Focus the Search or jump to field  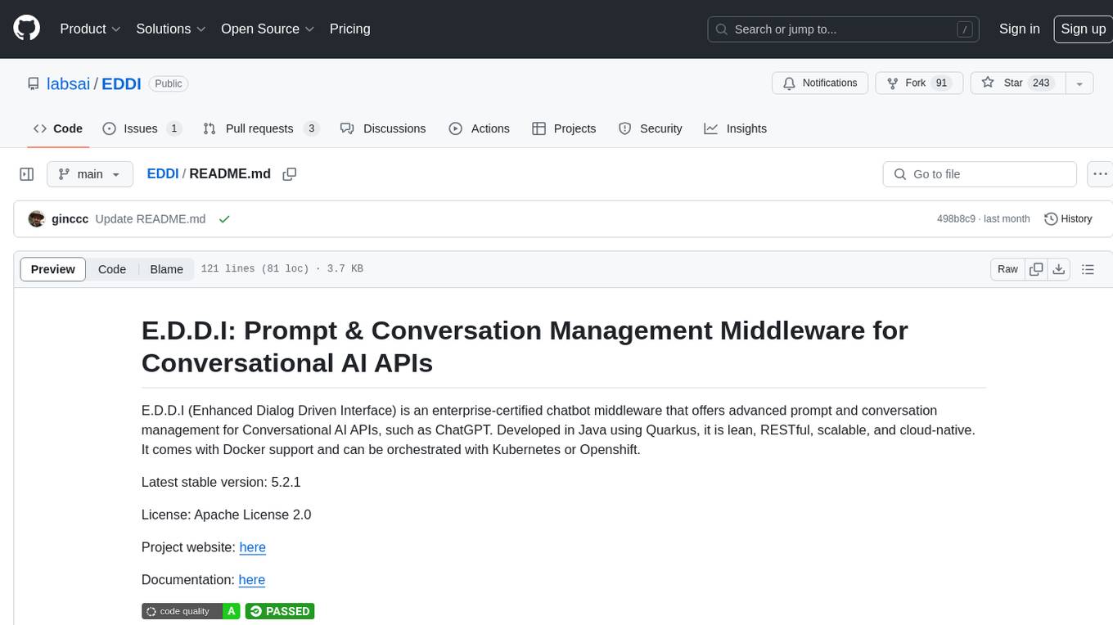[x=845, y=29]
